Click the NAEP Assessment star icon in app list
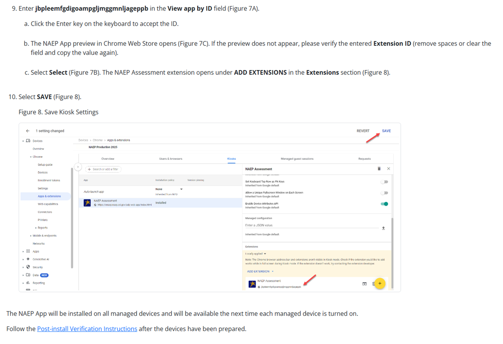 click(87, 203)
